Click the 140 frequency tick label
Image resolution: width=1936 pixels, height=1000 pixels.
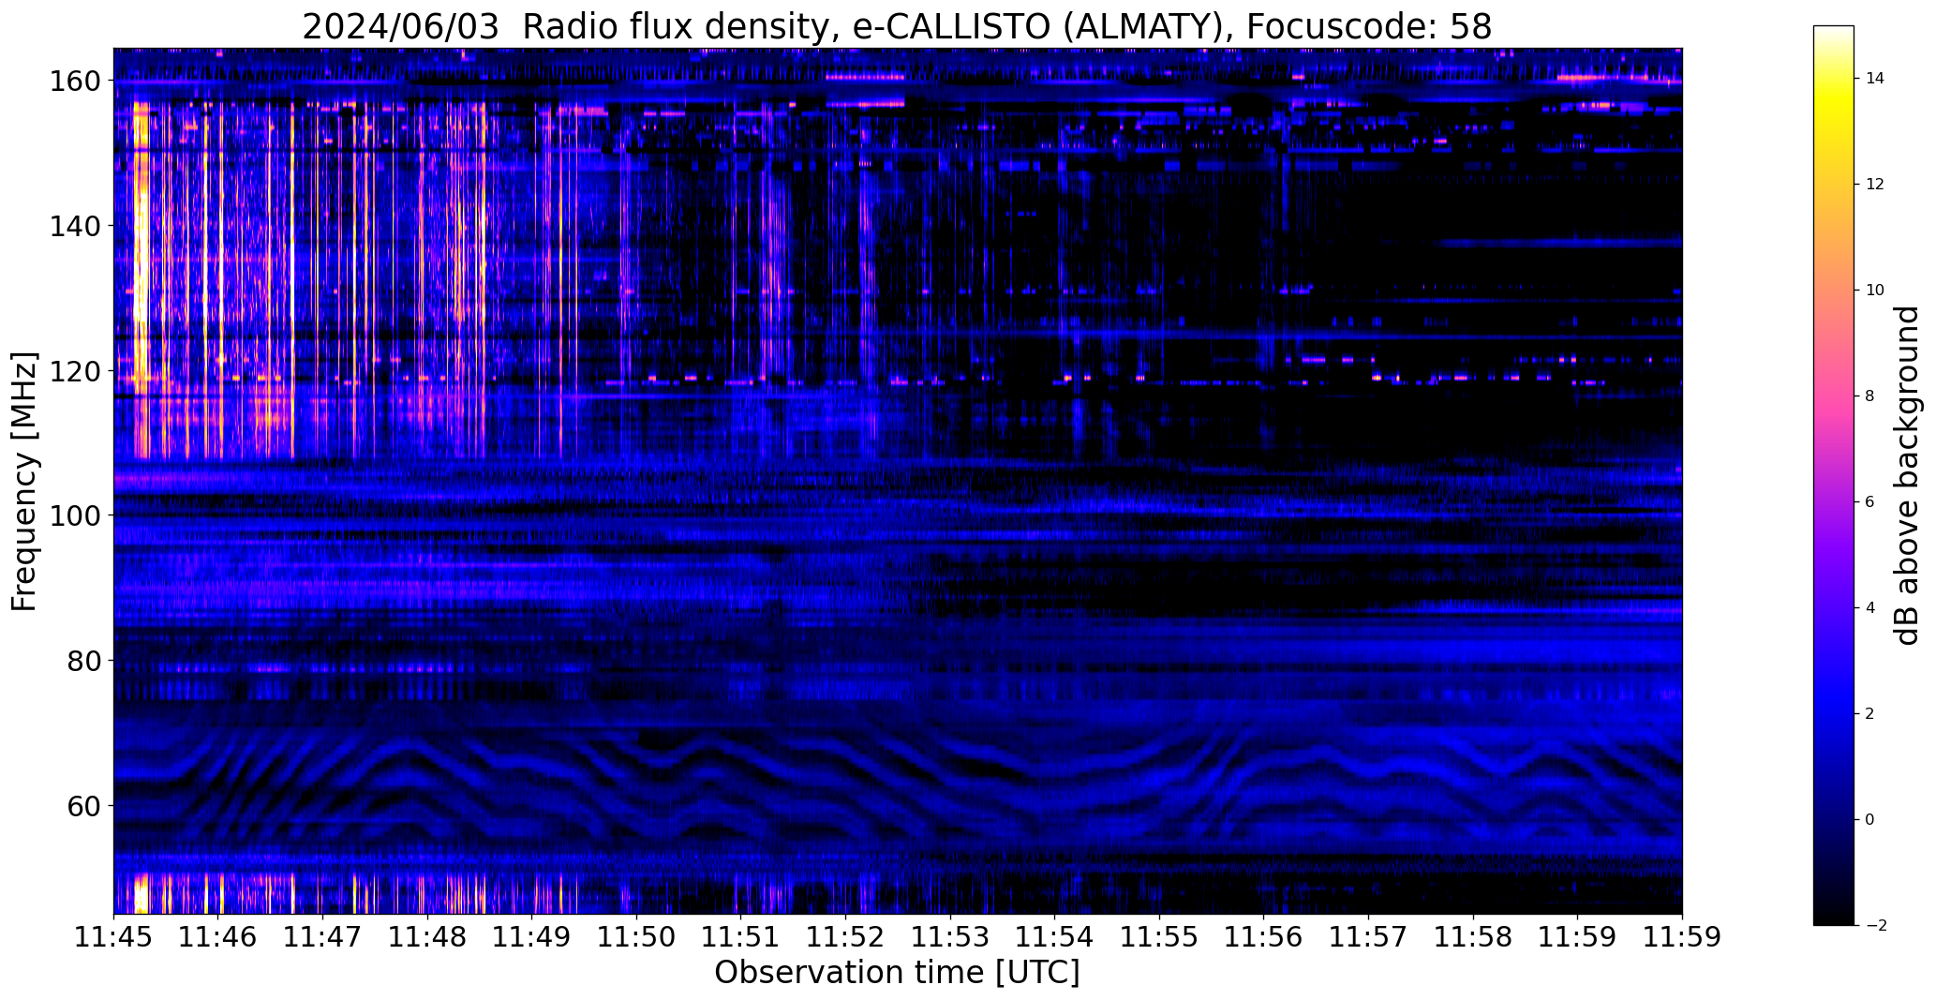point(74,226)
